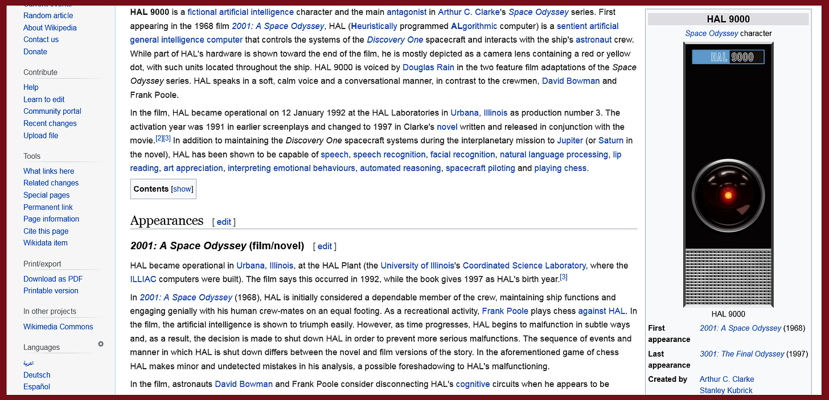The image size is (829, 400).
Task: Click interpreting emotional behaviours link
Action: point(292,168)
